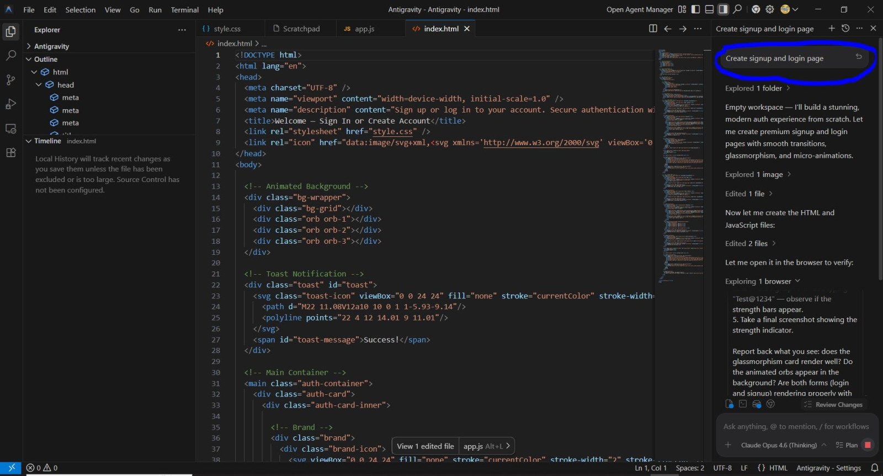Start a new agent conversation with plus icon
The height and width of the screenshot is (476, 883).
pos(832,28)
